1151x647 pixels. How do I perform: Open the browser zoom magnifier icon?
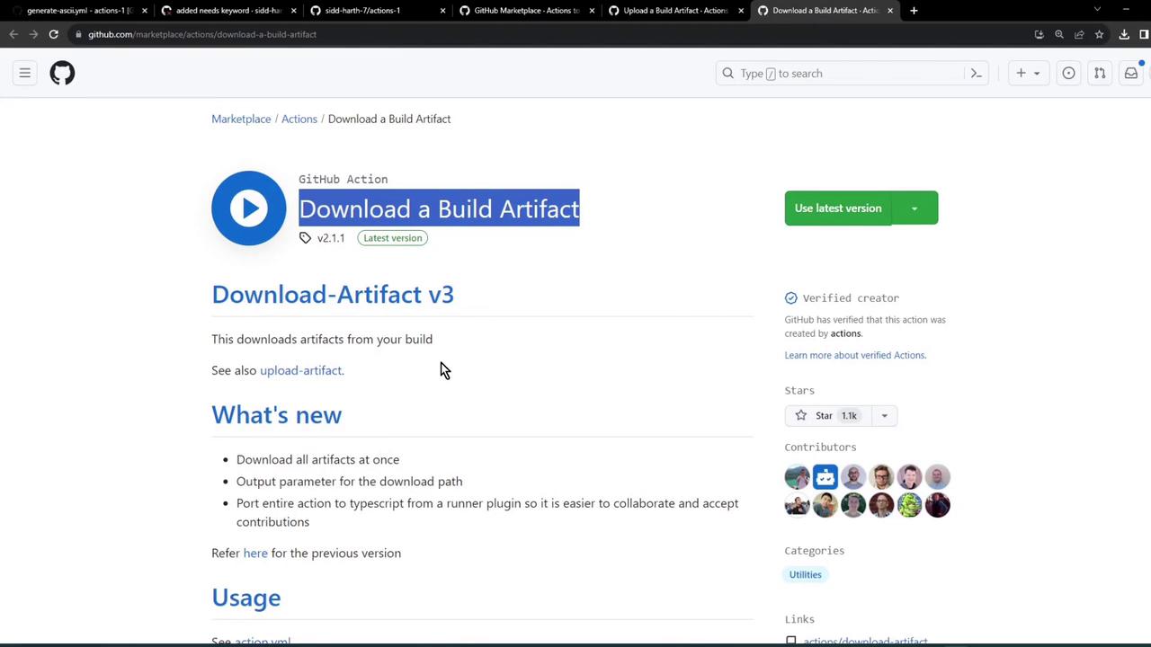[x=1059, y=34]
